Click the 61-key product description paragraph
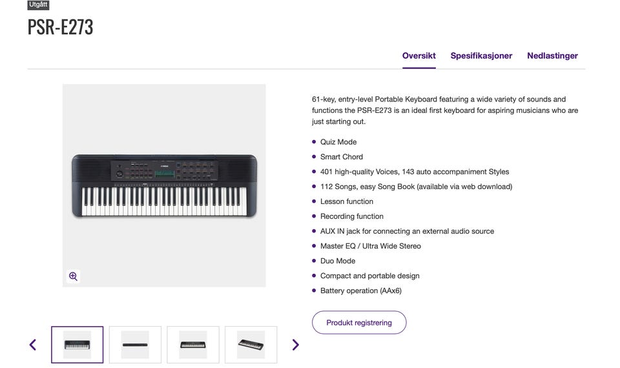This screenshot has width=620, height=368. [445, 110]
